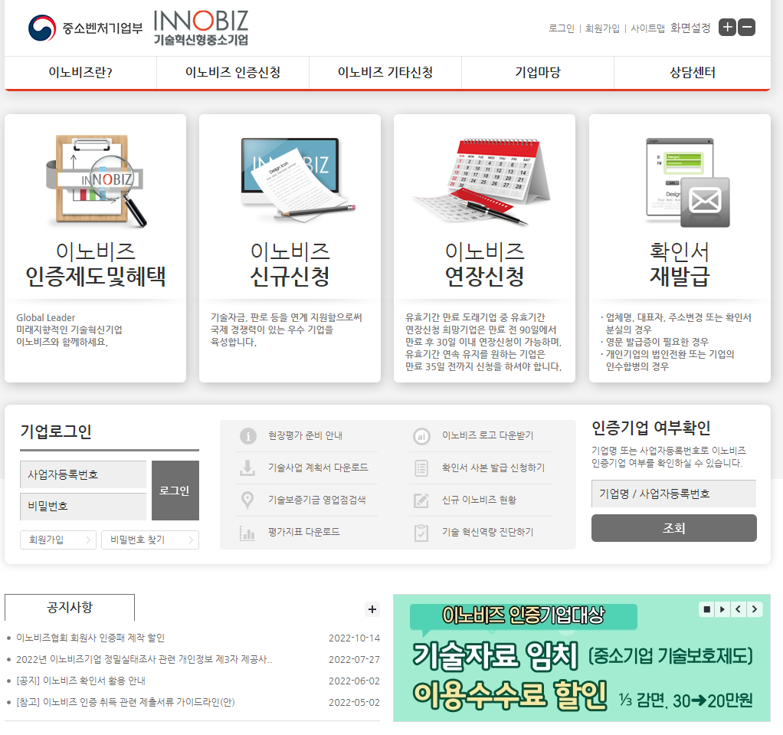The image size is (783, 735).
Task: Click the 회원가입 button under login form
Action: (x=58, y=540)
